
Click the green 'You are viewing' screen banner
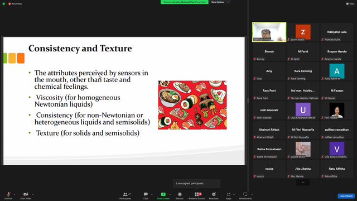185,2
